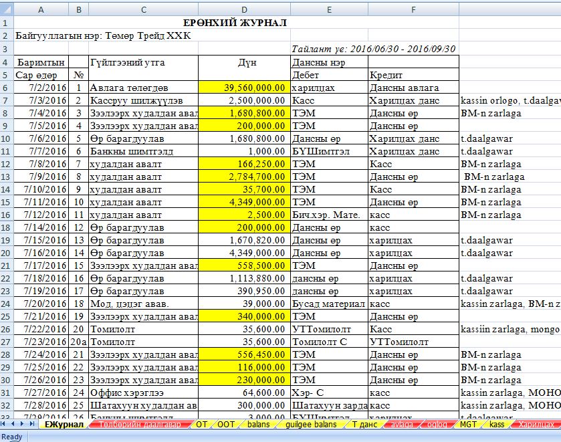Select the Байгууллагын нэр: Төмөр Трейд ХХК cell

coord(103,35)
